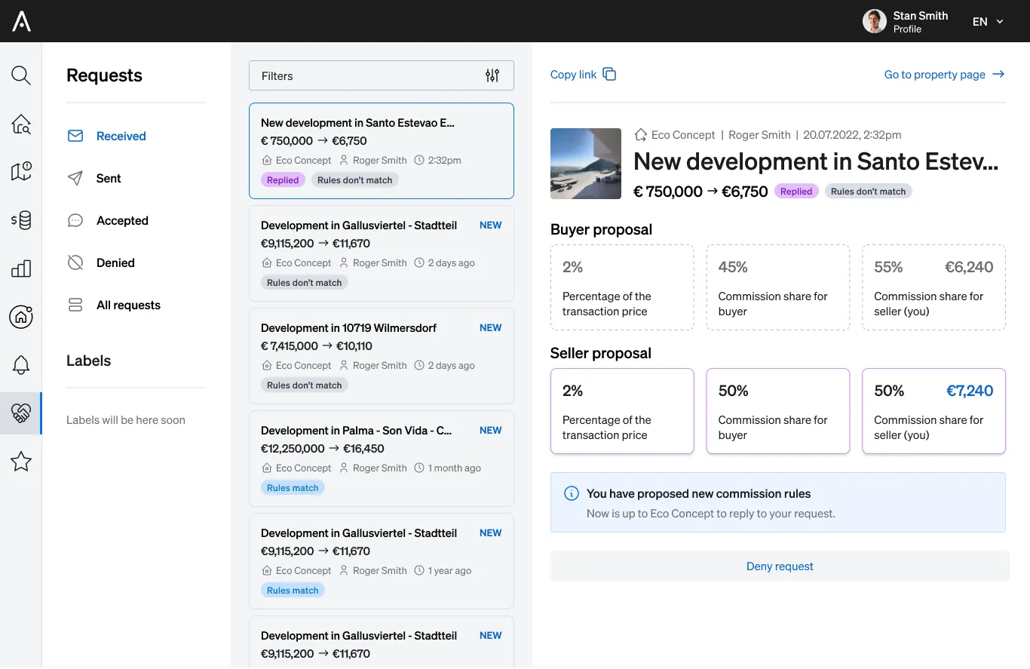Click the property thumbnail photo
This screenshot has width=1030, height=669.
(586, 164)
